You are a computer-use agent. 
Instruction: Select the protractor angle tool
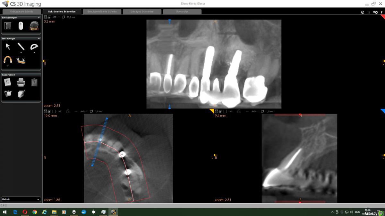[x=34, y=47]
